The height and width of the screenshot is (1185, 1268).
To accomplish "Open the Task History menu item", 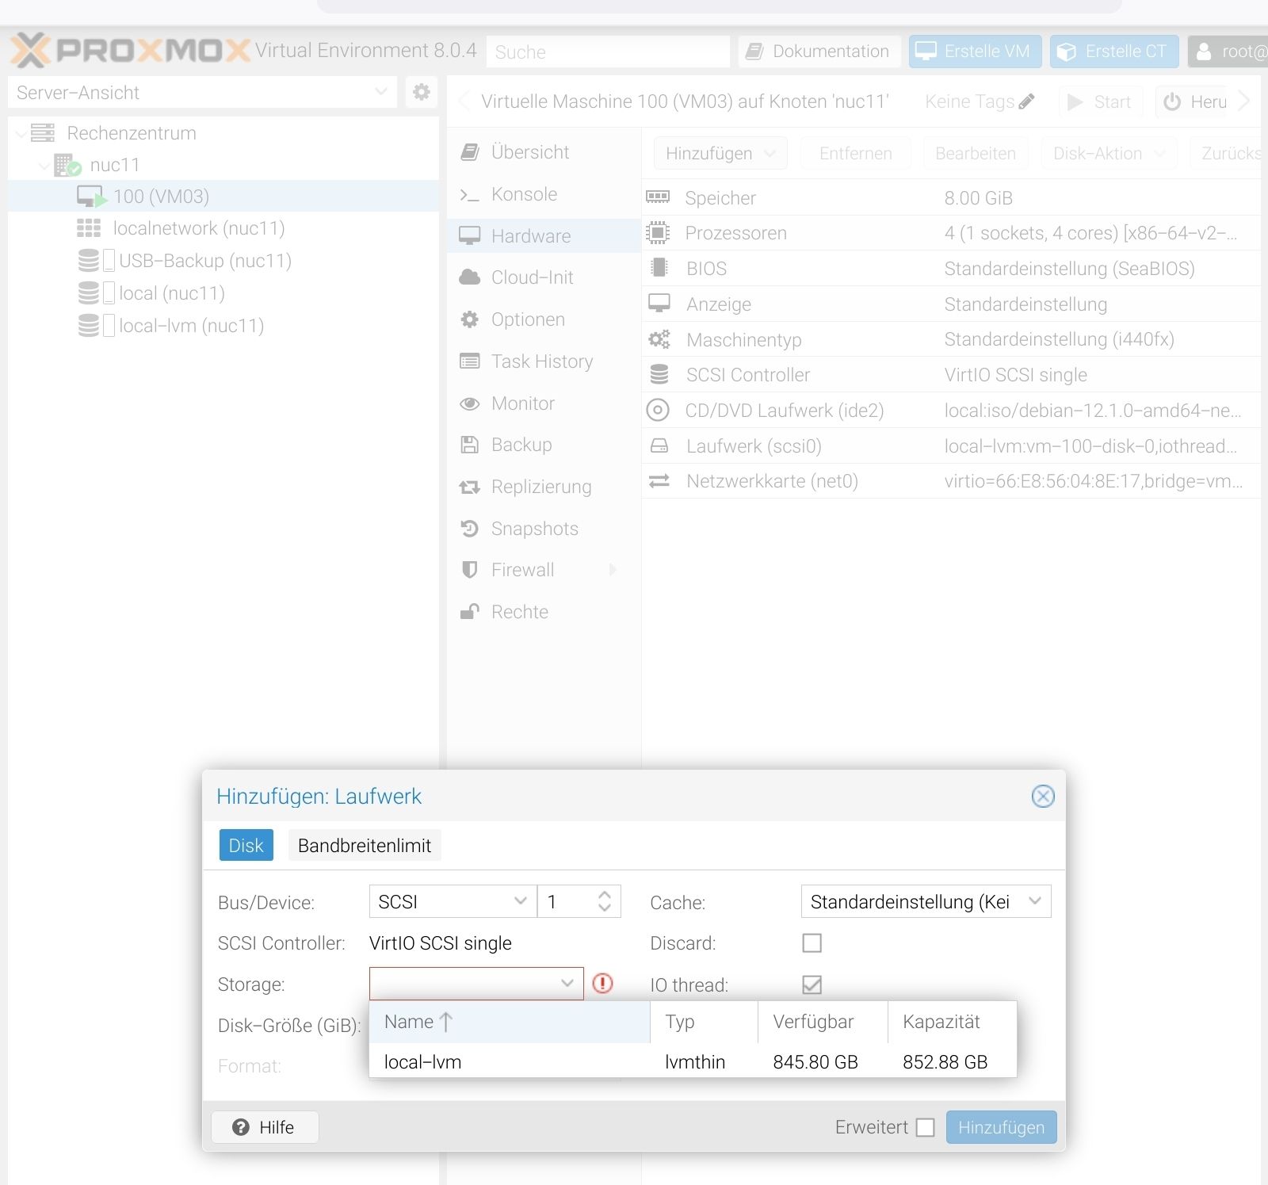I will (544, 361).
